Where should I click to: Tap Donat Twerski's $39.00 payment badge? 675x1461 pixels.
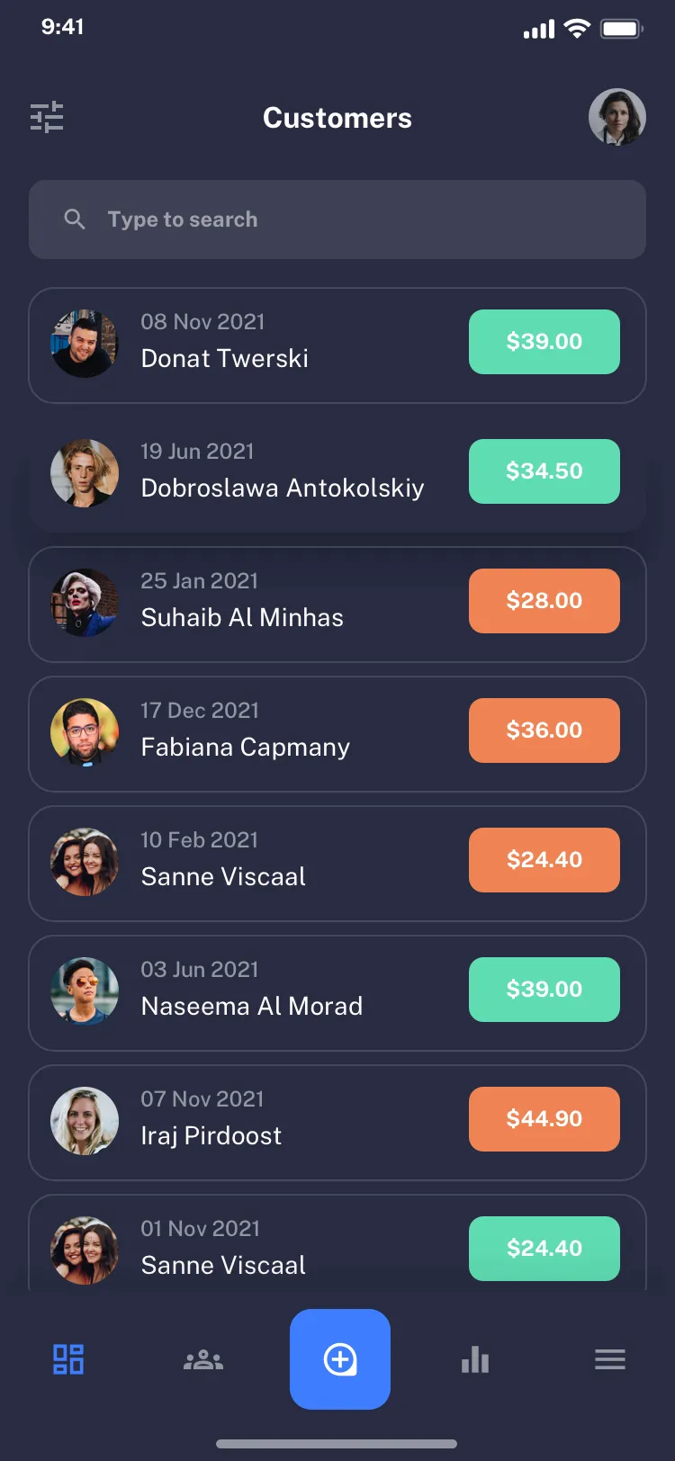click(544, 342)
